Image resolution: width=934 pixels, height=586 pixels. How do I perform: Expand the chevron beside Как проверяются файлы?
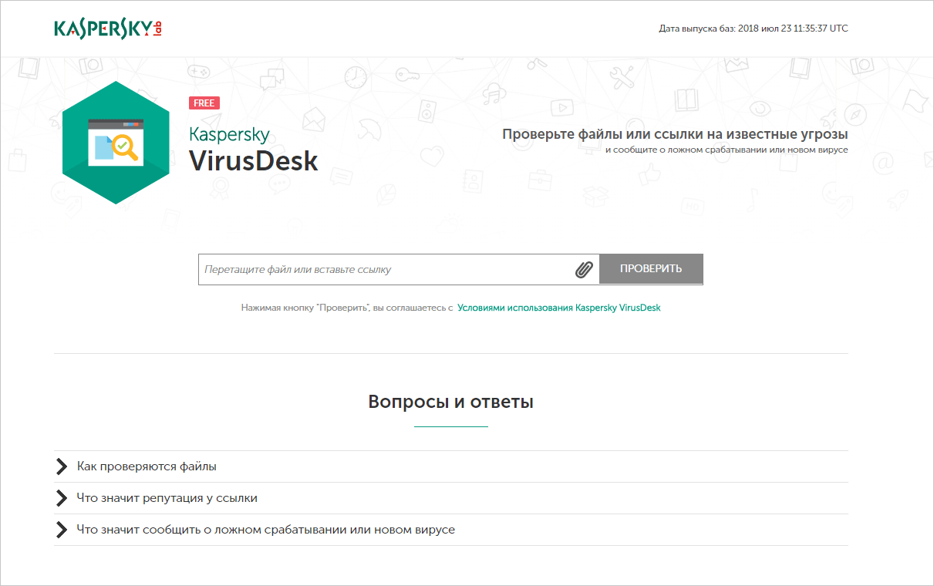(x=62, y=466)
